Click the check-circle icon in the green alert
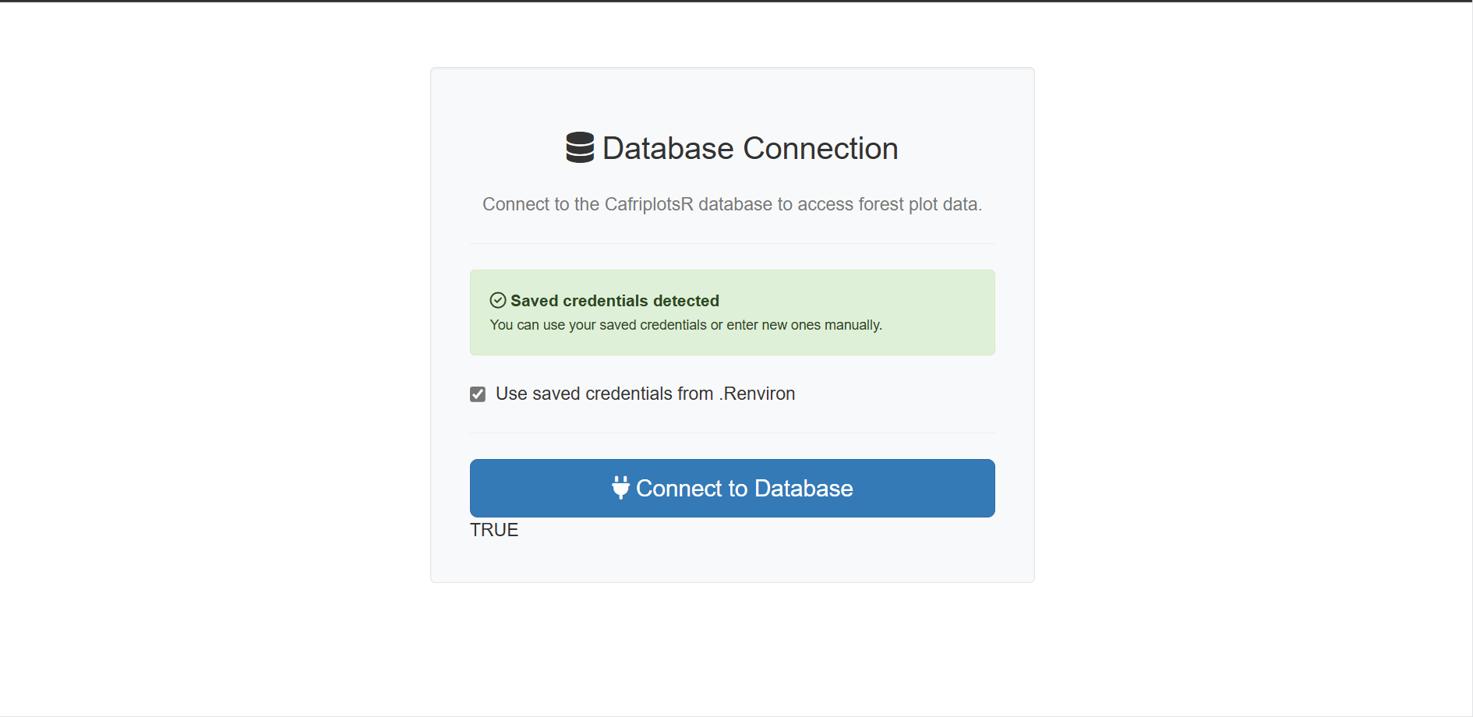Screen dimensions: 1473x717 pos(498,301)
